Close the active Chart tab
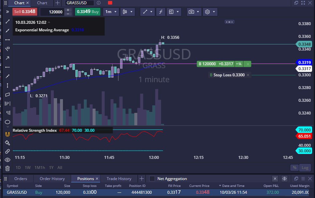Image resolution: width=315 pixels, height=198 pixels. coord(27,3)
